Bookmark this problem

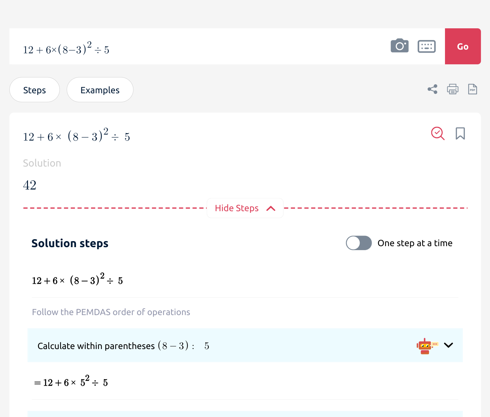(460, 134)
